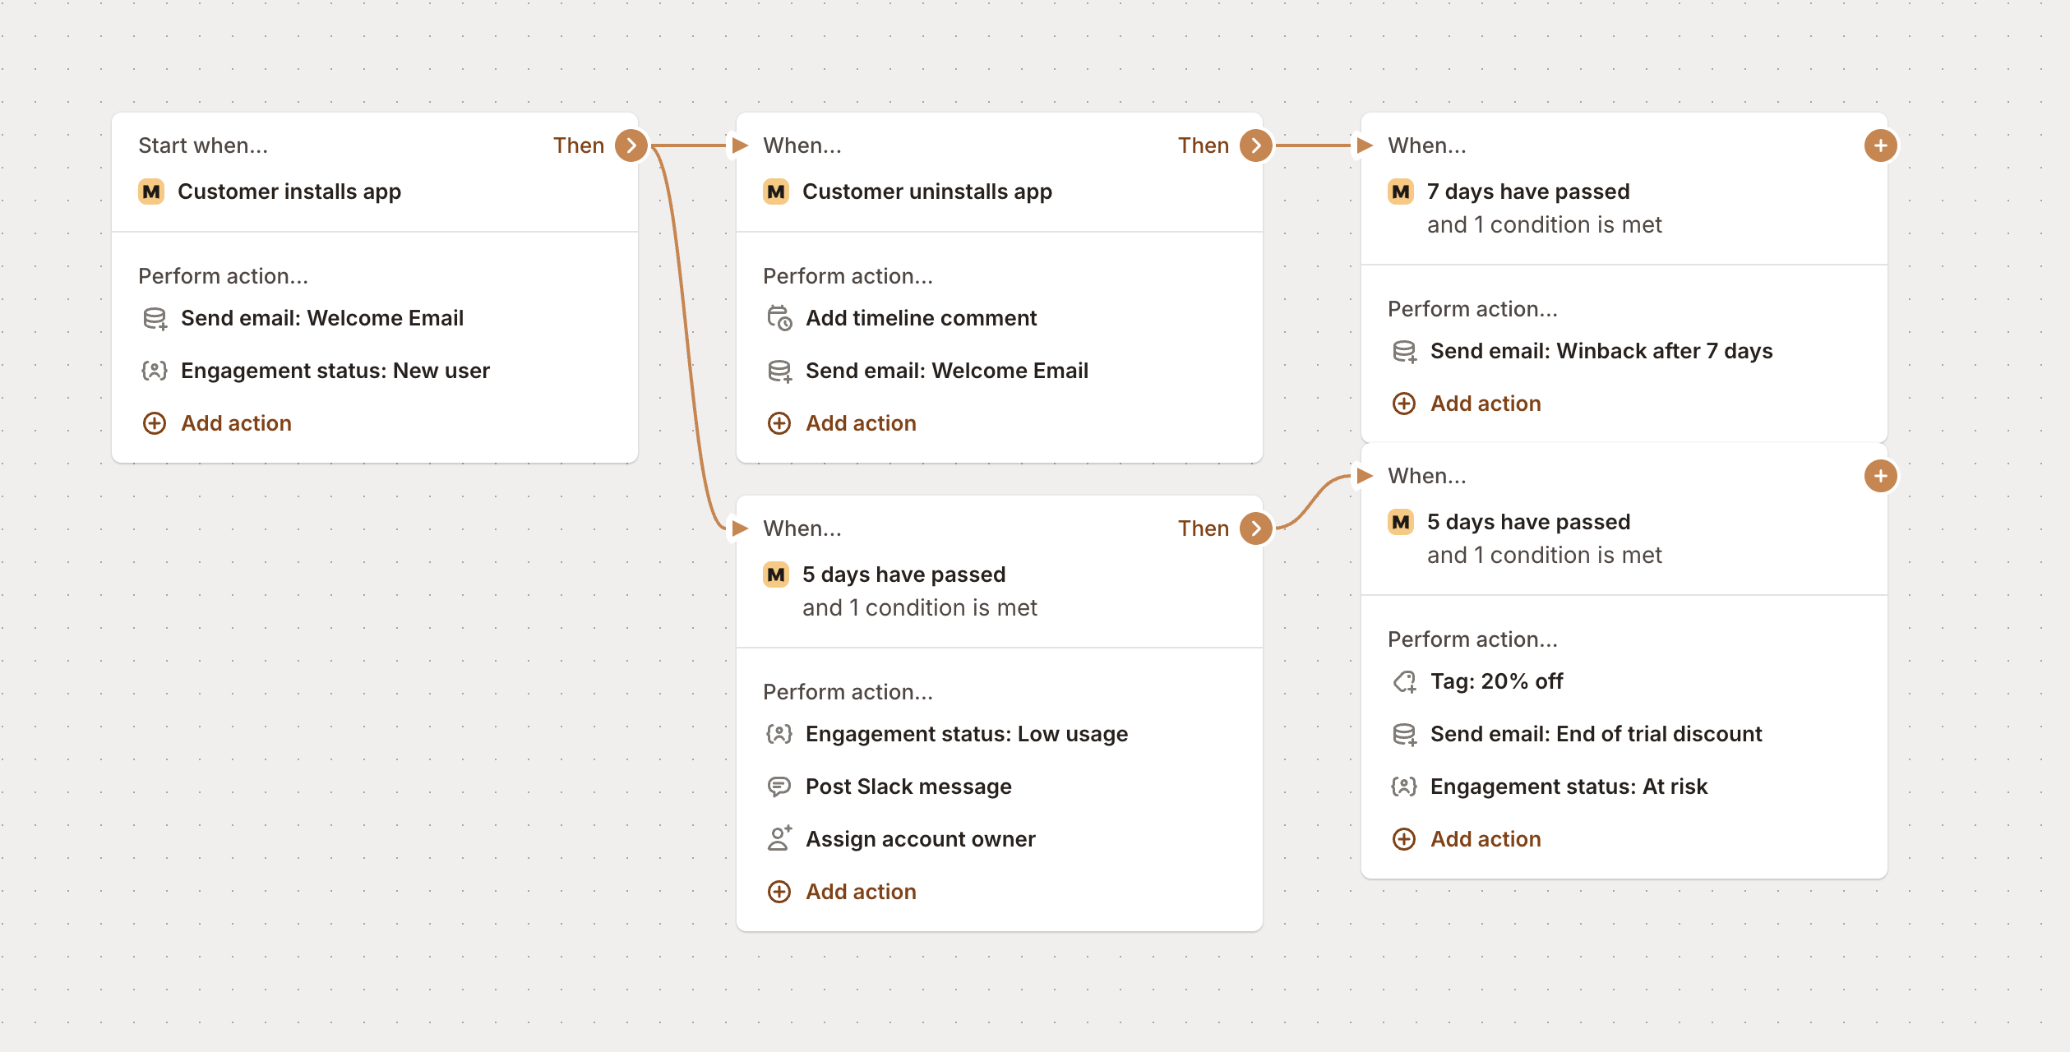Screen dimensions: 2070x1052
Task: Click Send email: Winback after 7 days icon
Action: [x=1404, y=351]
